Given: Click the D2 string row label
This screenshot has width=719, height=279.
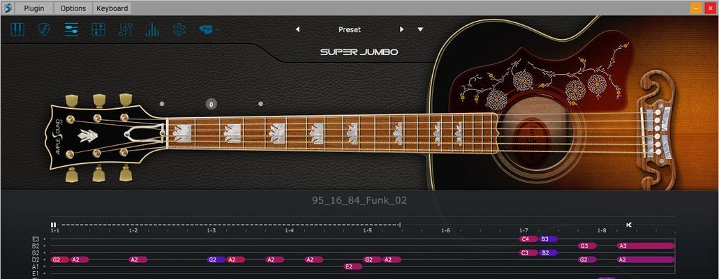Looking at the screenshot, I should pyautogui.click(x=36, y=259).
